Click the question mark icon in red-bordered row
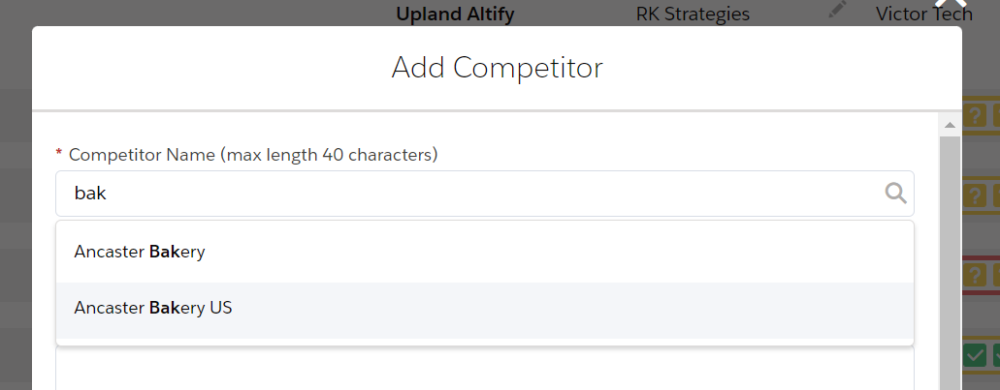The height and width of the screenshot is (390, 1000). click(974, 276)
